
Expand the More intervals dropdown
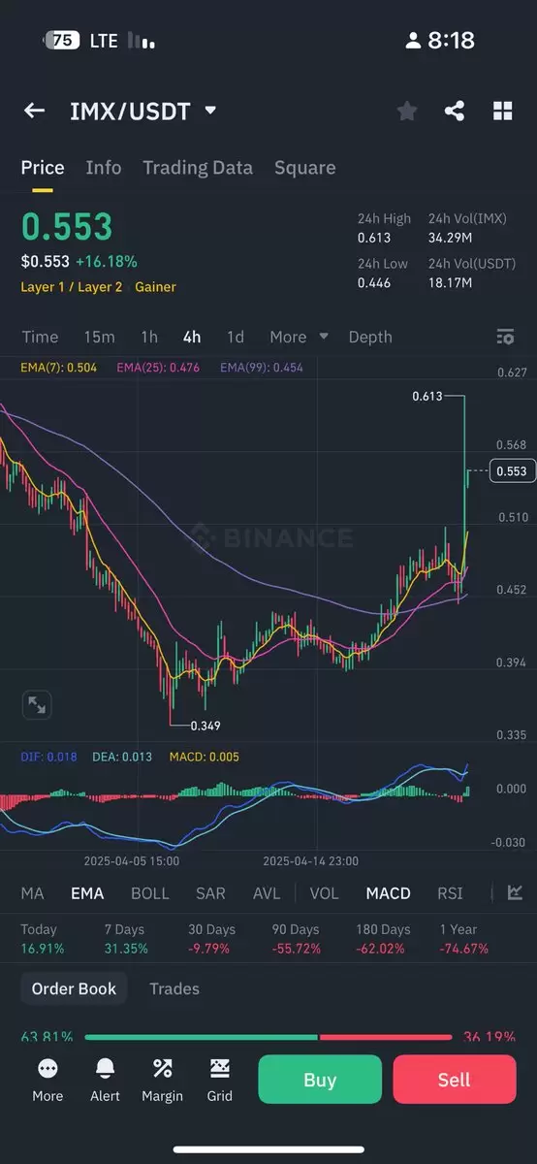[x=299, y=337]
